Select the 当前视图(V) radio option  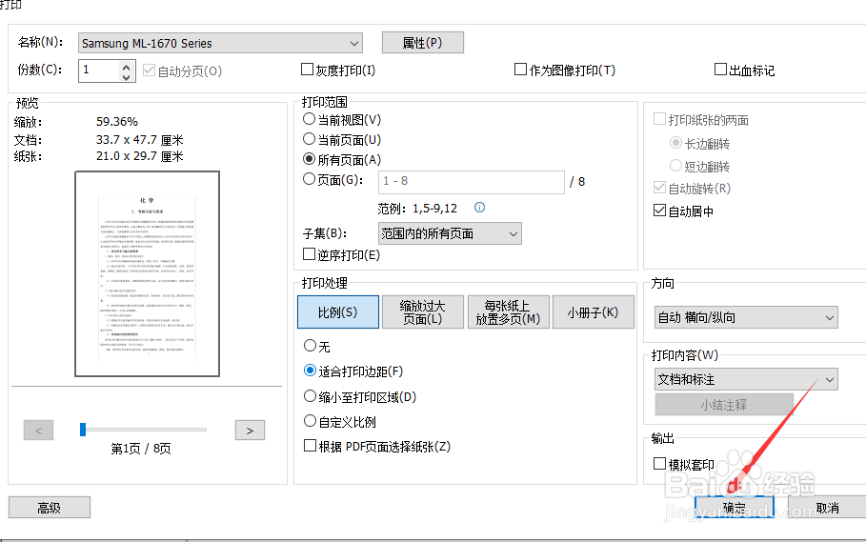coord(310,119)
